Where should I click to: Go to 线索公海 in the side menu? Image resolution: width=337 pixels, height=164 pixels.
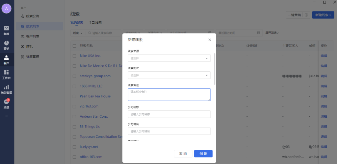(x=35, y=16)
